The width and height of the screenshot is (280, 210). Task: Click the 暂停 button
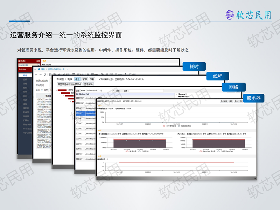click(x=85, y=79)
